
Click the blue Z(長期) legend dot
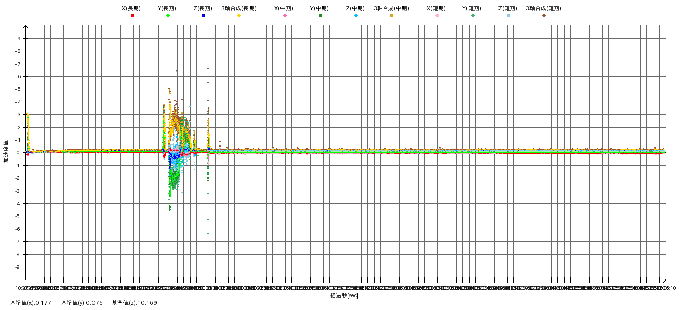pyautogui.click(x=203, y=16)
